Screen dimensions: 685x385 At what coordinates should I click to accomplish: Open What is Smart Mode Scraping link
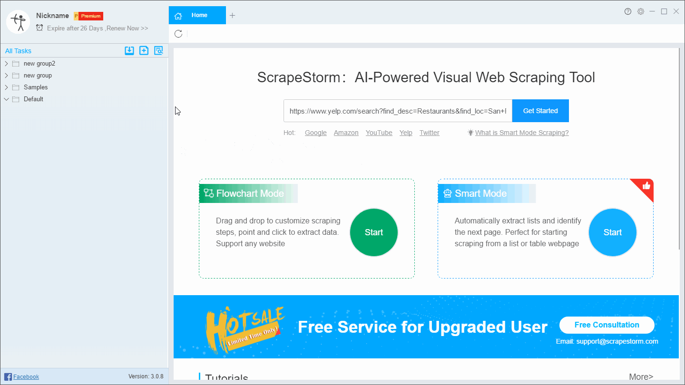click(522, 133)
